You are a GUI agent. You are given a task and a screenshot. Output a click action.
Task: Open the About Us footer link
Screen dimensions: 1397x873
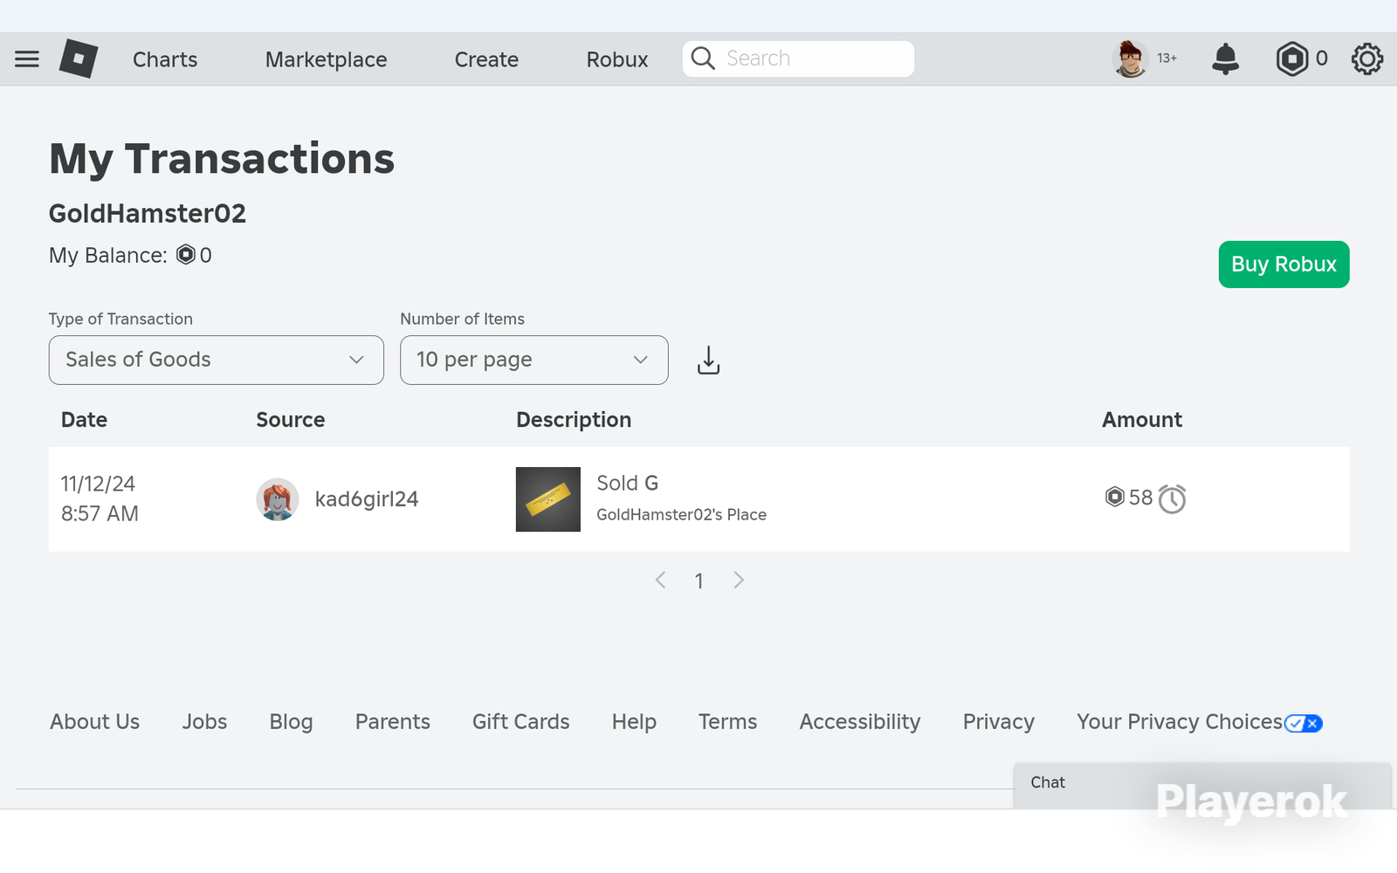pos(95,722)
